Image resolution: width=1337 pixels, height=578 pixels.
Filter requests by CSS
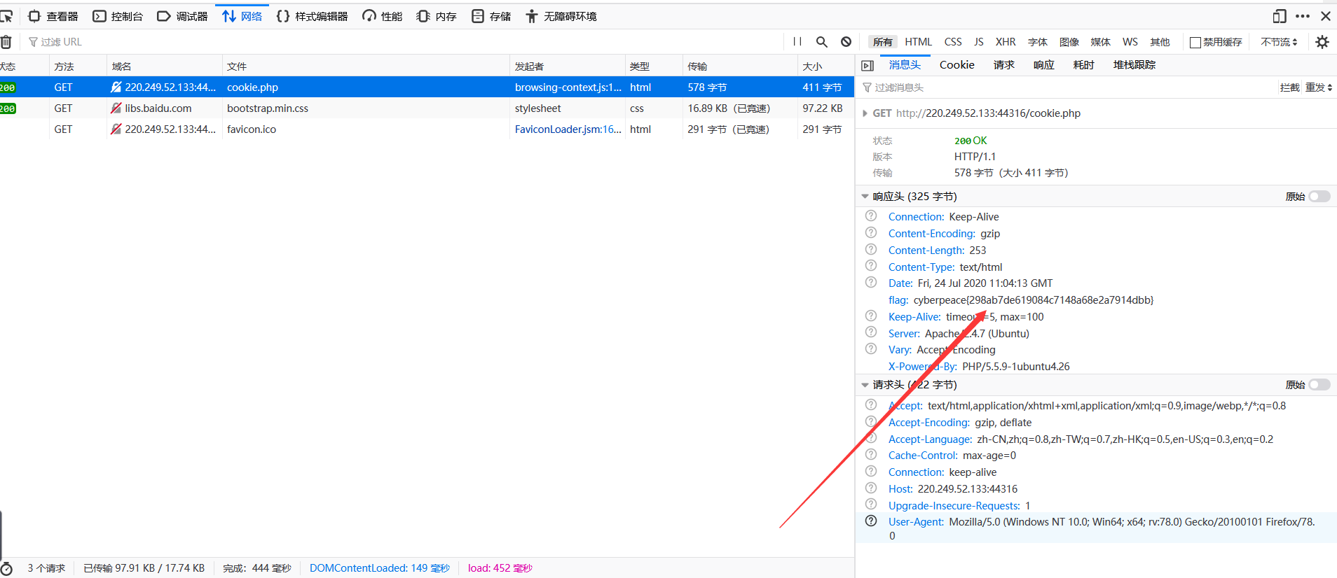(953, 42)
